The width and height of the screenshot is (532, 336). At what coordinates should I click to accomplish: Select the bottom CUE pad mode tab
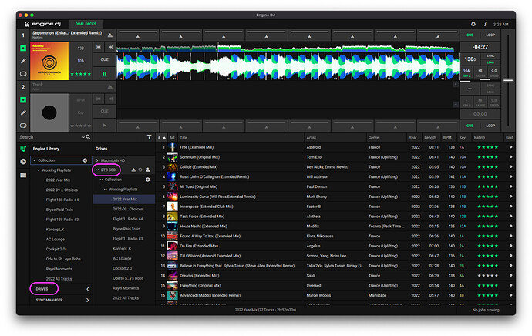(470, 126)
